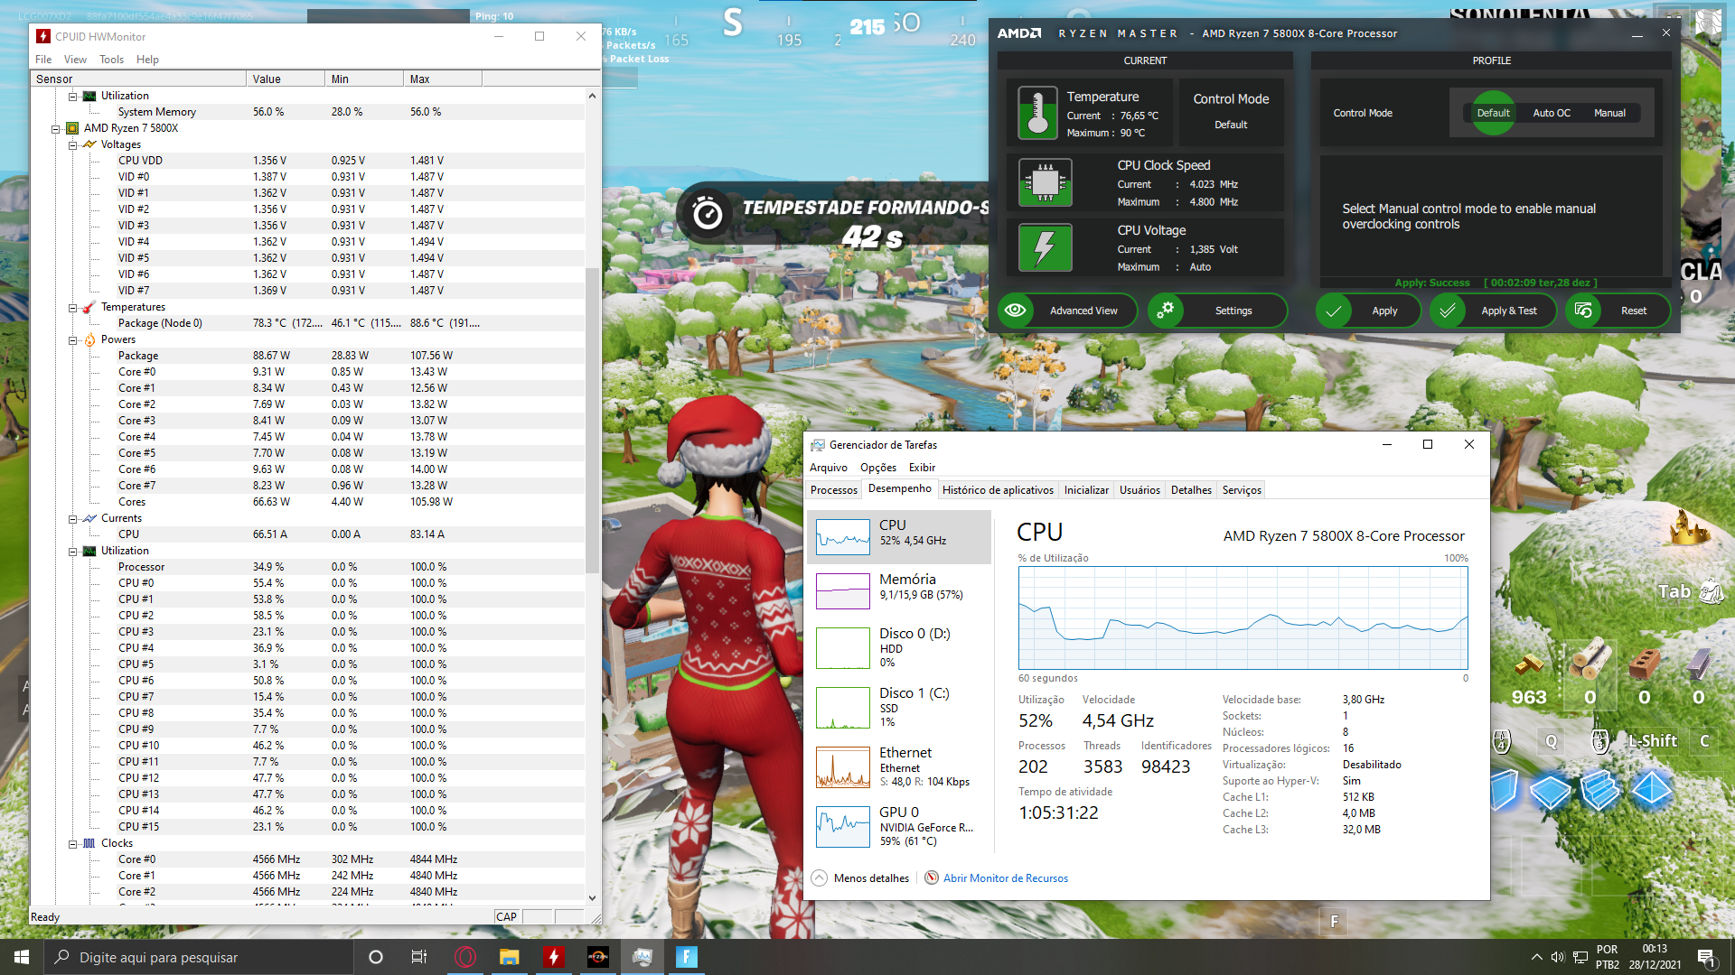1735x975 pixels.
Task: Click the Ryzen Master temperature thermometer icon
Action: 1037,113
